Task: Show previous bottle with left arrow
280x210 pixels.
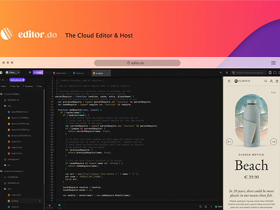Action: click(229, 142)
